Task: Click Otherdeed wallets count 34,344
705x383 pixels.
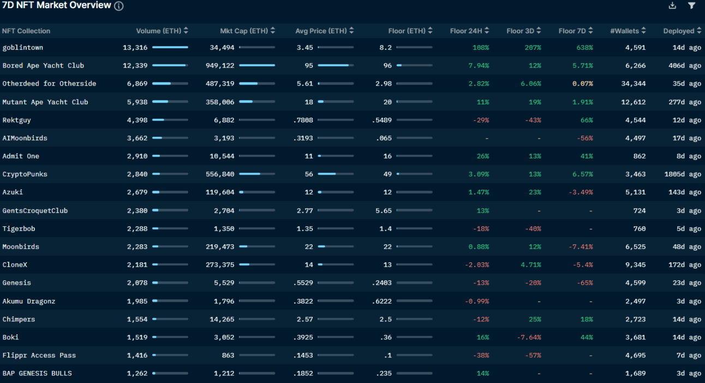Action: (x=634, y=83)
